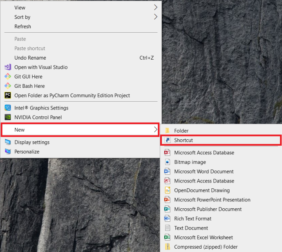Expand the Sort by submenu arrow
Viewport: 282px width, 252px height.
156,17
